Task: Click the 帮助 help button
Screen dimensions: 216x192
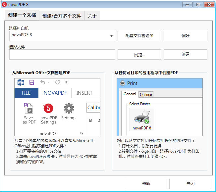Action: click(x=146, y=184)
